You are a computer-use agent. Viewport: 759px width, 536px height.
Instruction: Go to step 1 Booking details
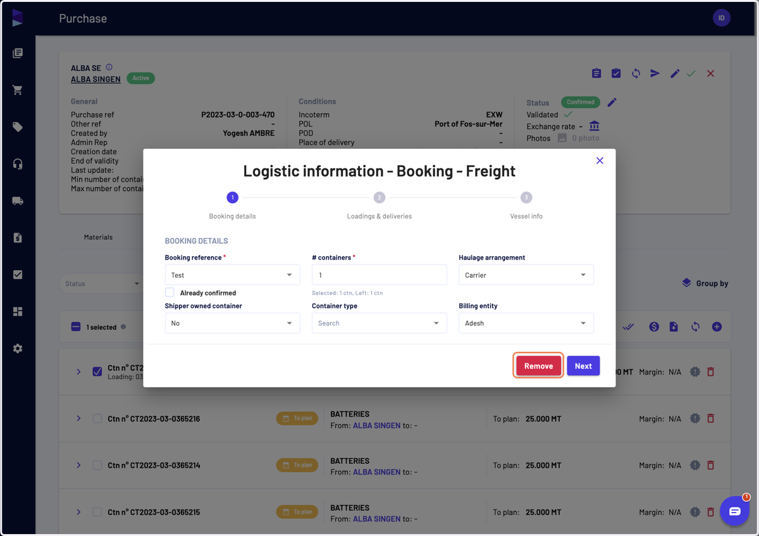point(232,197)
